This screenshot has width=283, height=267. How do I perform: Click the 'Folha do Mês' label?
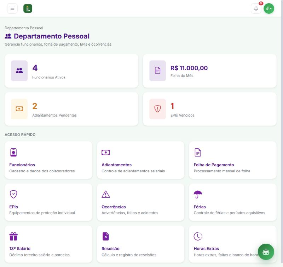coord(182,76)
